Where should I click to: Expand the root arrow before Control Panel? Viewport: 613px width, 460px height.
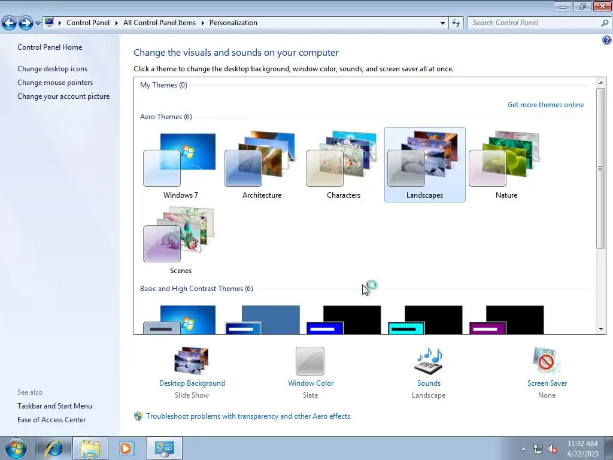(60, 23)
